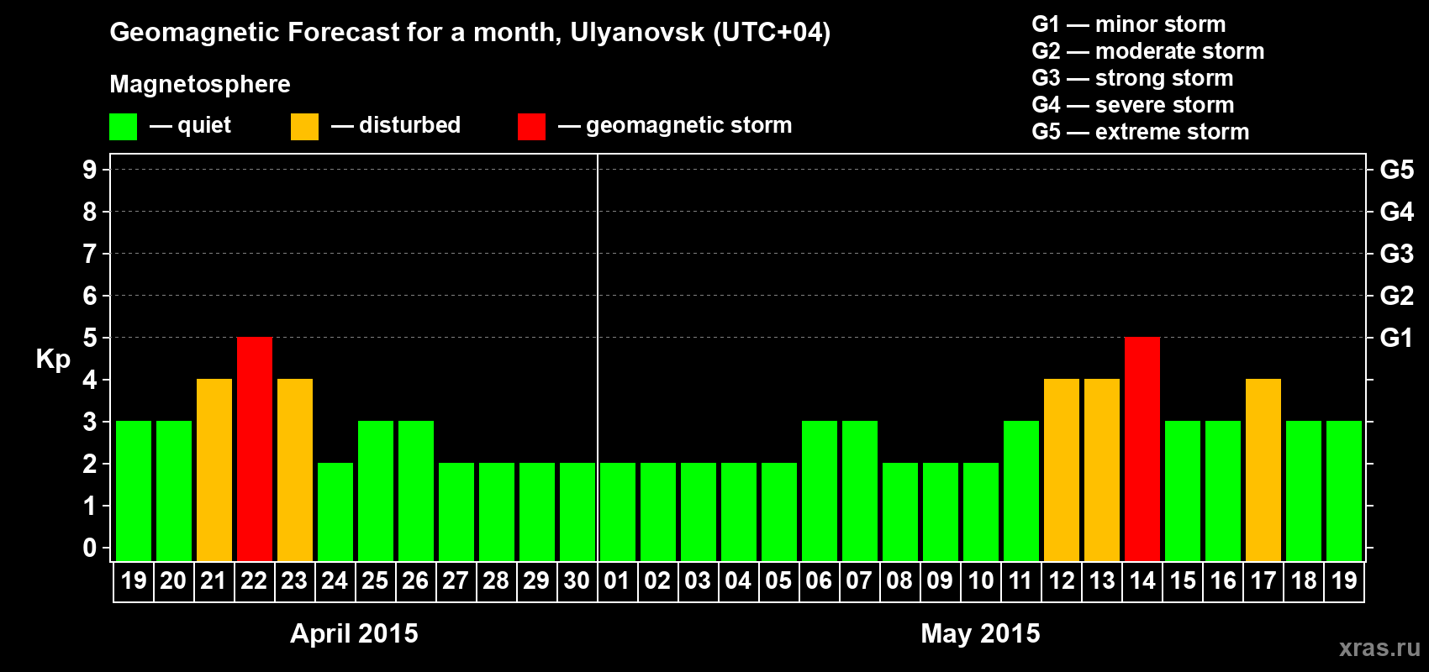Select the red bar for April 22

pyautogui.click(x=255, y=449)
